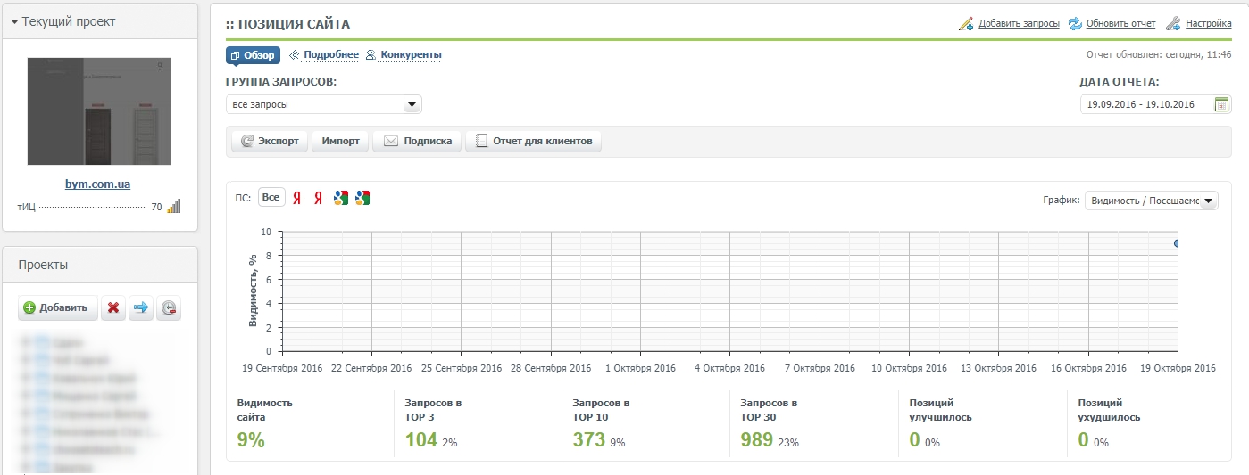Click the blue arrow move project icon
The image size is (1249, 475).
pyautogui.click(x=141, y=308)
